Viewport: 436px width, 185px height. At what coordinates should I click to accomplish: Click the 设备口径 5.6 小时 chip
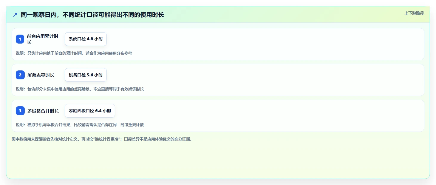86,75
